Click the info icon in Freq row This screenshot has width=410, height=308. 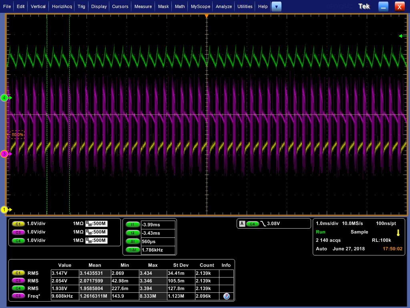tap(226, 296)
